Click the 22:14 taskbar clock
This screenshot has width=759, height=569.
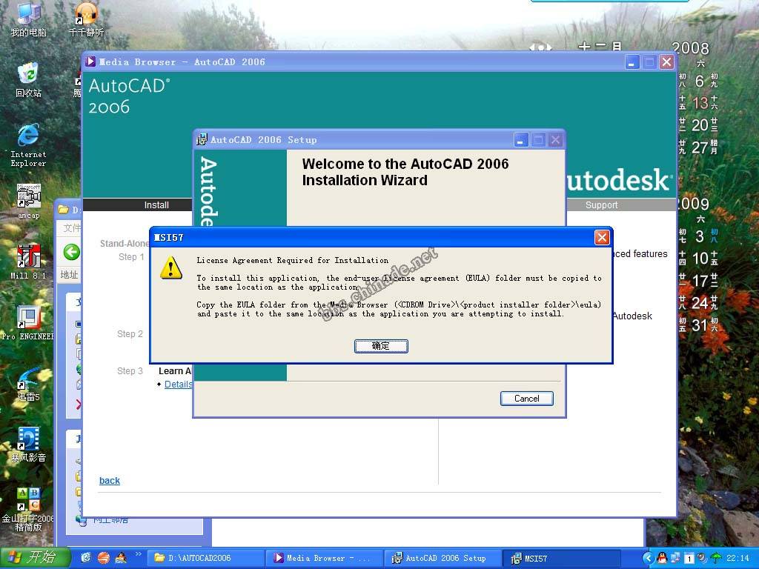(x=738, y=559)
